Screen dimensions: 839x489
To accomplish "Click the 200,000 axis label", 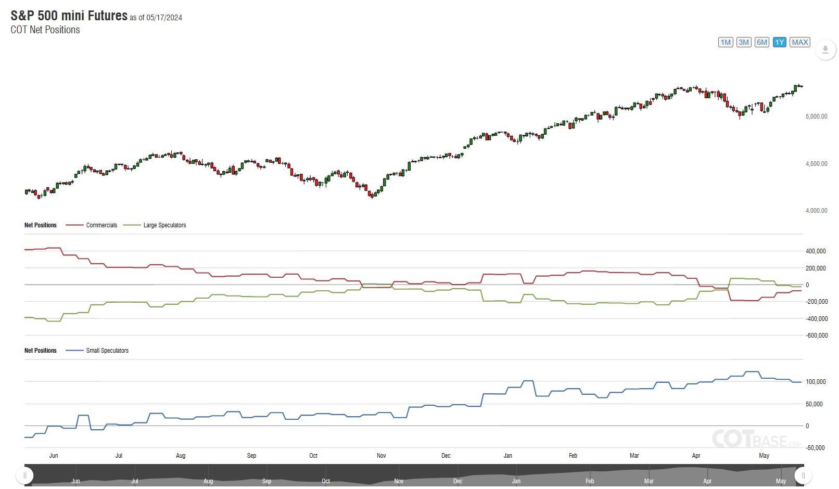I will (816, 268).
